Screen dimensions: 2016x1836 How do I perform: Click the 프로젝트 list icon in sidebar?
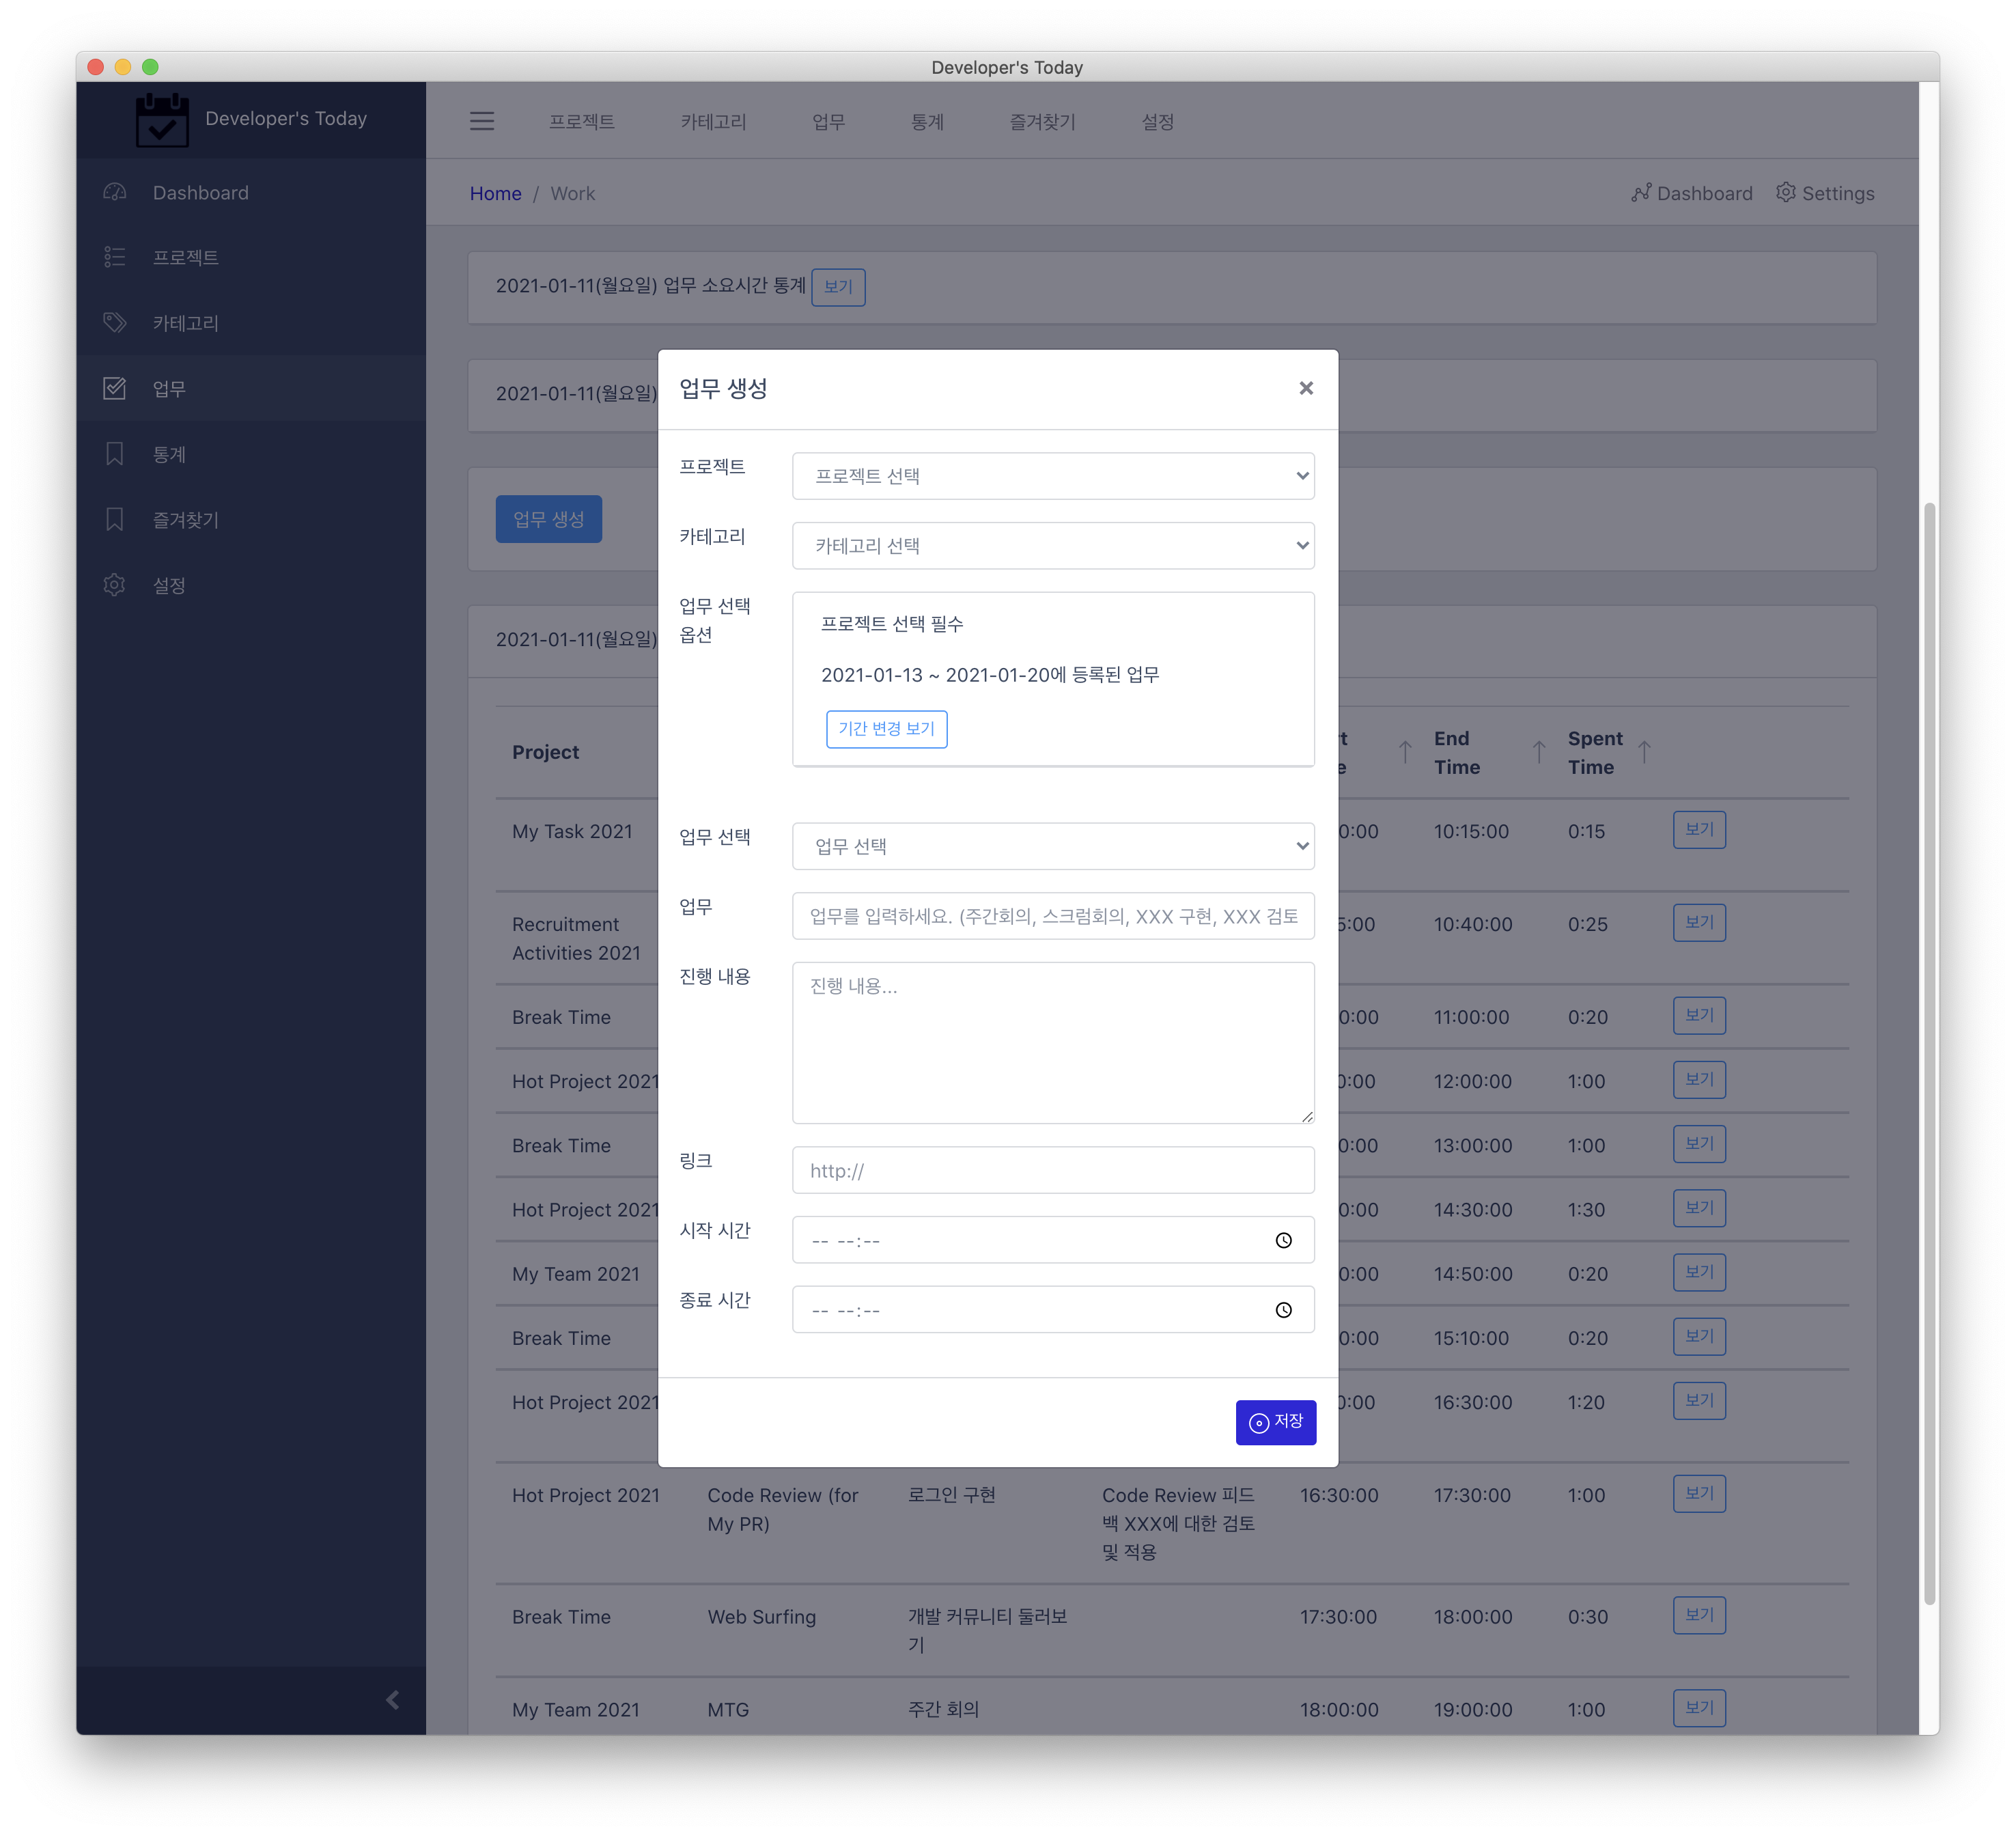pyautogui.click(x=115, y=257)
